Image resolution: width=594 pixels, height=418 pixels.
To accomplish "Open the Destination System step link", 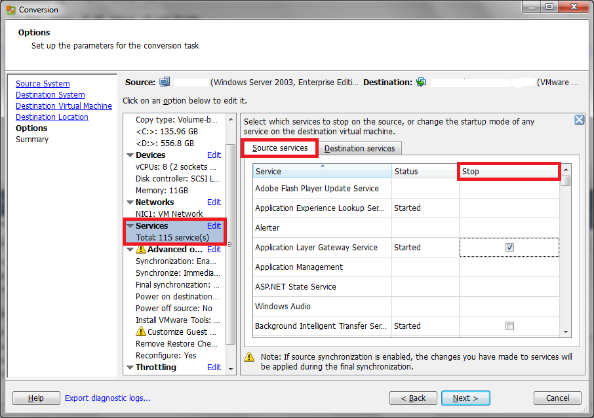I will (x=50, y=94).
